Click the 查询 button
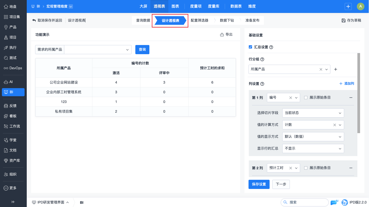The image size is (369, 207). pos(142,50)
